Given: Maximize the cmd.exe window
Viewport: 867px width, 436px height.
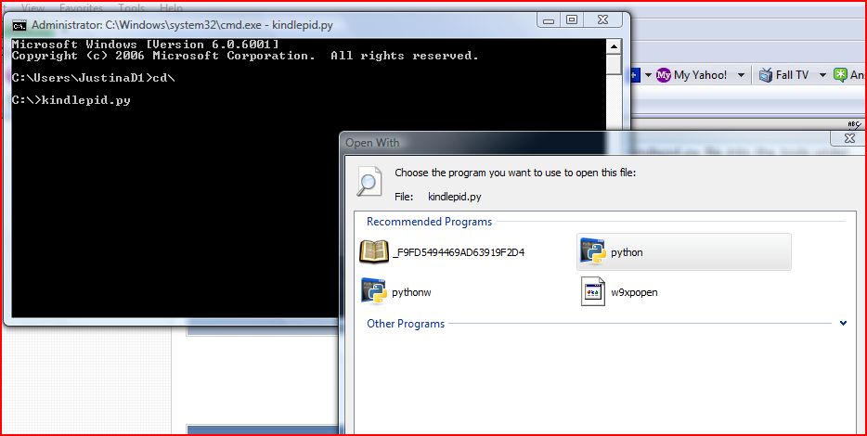Looking at the screenshot, I should [572, 19].
